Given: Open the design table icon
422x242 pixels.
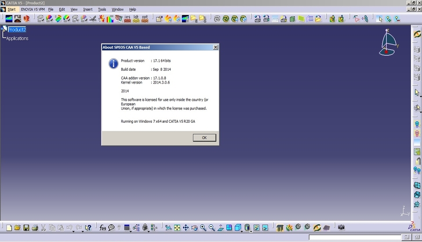Looking at the screenshot, I should [x=127, y=228].
